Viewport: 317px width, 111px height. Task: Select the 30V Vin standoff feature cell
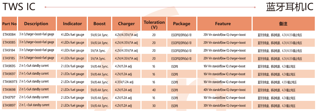[224, 106]
